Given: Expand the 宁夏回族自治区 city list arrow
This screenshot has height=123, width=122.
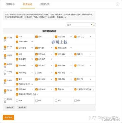Looking at the screenshot, I should point(93,89).
